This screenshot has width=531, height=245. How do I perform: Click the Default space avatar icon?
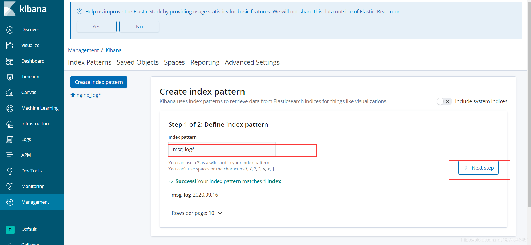pos(10,230)
